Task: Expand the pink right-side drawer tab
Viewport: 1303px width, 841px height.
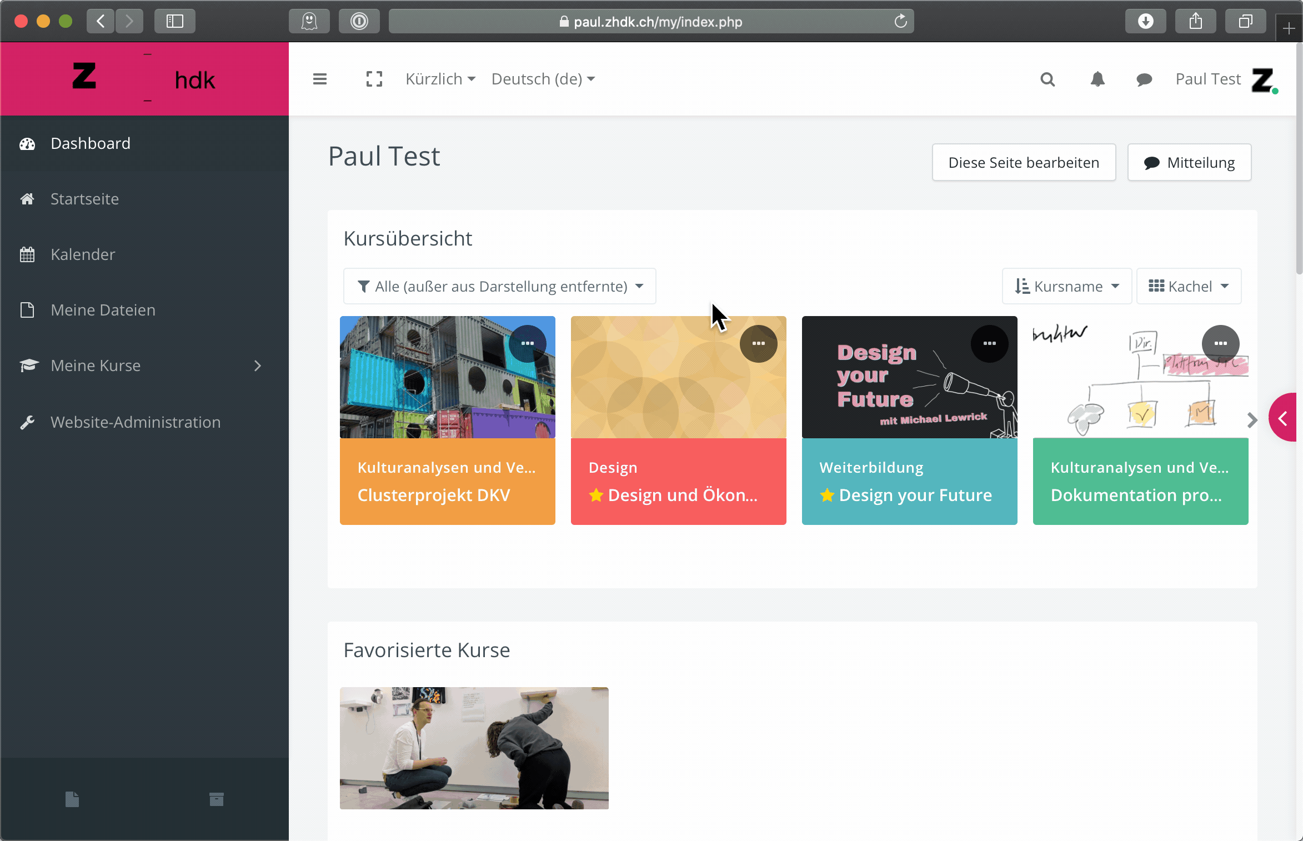Action: pyautogui.click(x=1284, y=418)
